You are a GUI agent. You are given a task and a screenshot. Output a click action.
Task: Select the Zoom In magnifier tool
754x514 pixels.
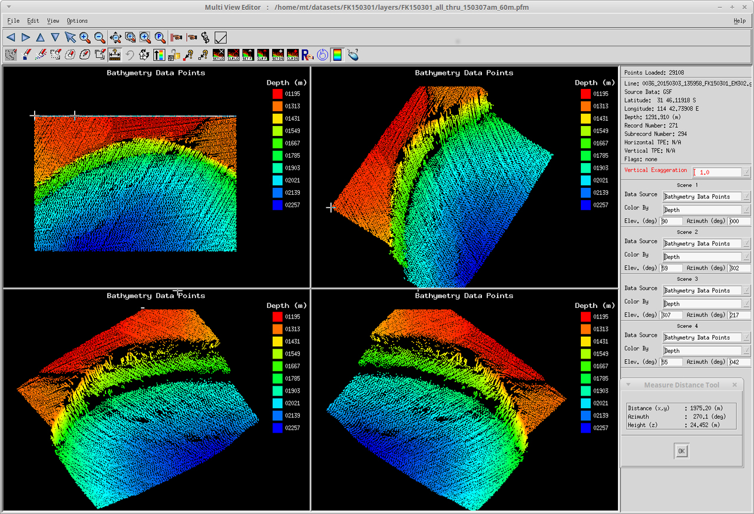pyautogui.click(x=84, y=37)
